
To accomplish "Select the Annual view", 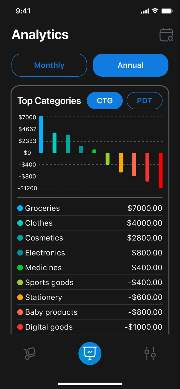I will [x=130, y=65].
